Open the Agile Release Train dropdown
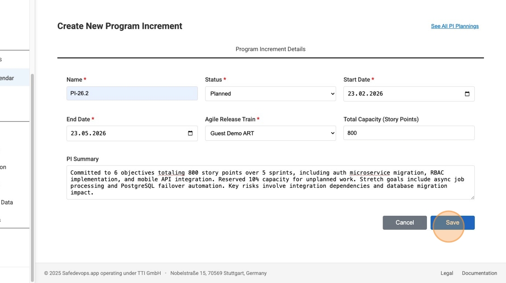 pos(270,133)
